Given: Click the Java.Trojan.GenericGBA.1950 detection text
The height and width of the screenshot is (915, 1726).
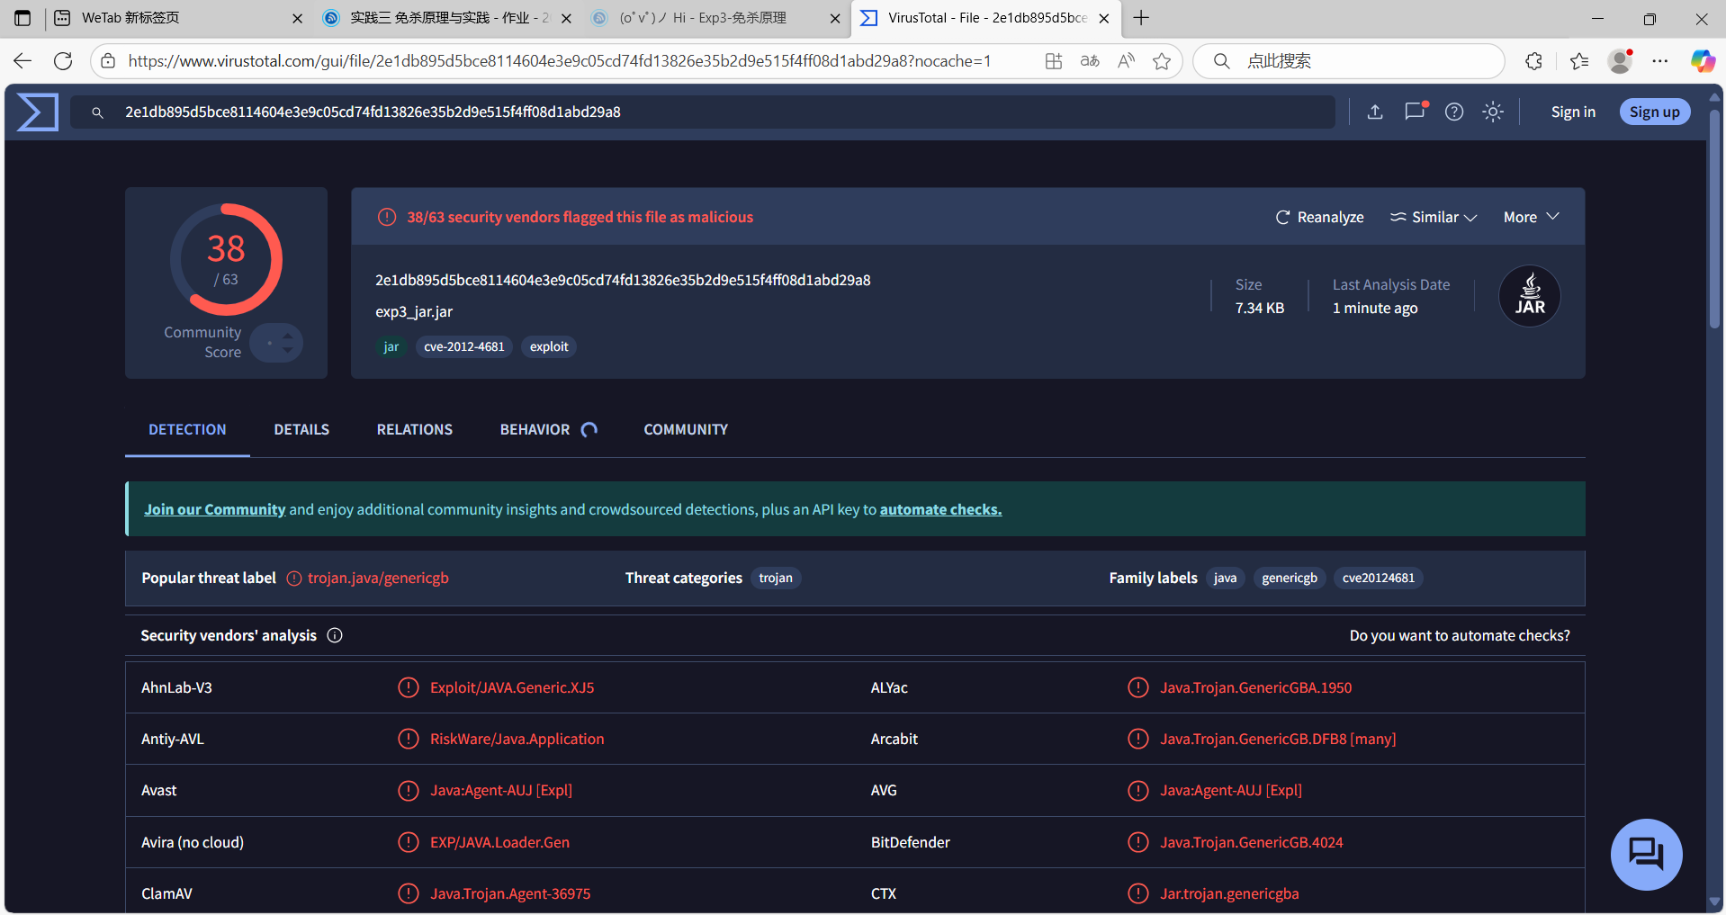Looking at the screenshot, I should (1255, 687).
